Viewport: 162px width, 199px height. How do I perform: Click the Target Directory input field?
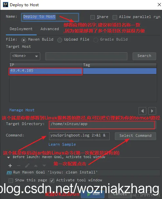pyautogui.click(x=102, y=125)
